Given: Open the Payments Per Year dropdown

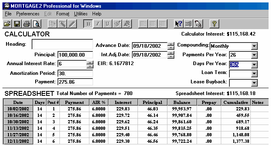Looking at the screenshot, I should click(254, 55).
